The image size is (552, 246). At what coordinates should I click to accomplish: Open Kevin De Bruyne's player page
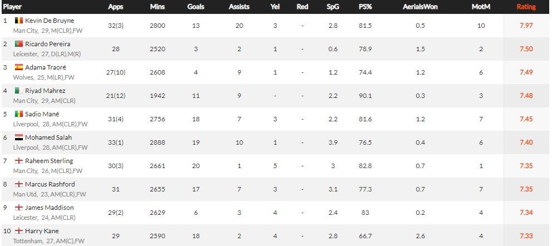point(50,21)
